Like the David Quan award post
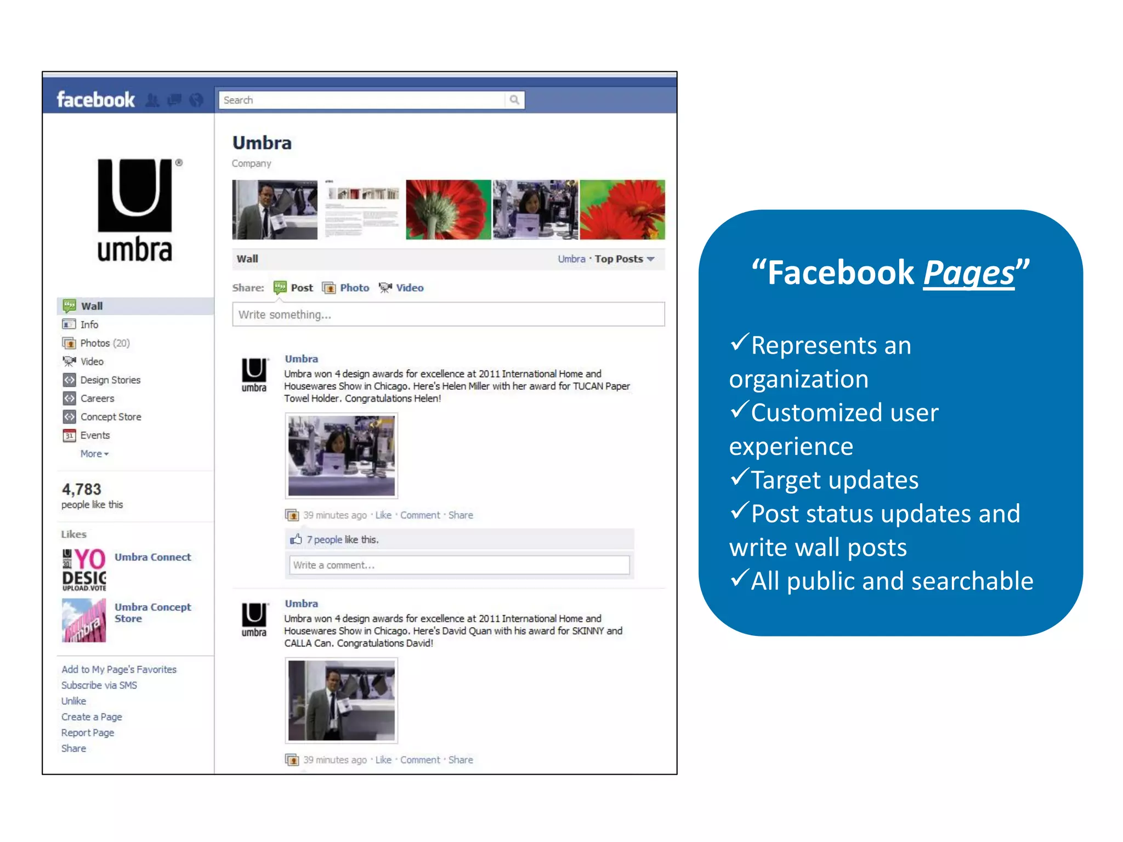The image size is (1123, 842). 383,760
